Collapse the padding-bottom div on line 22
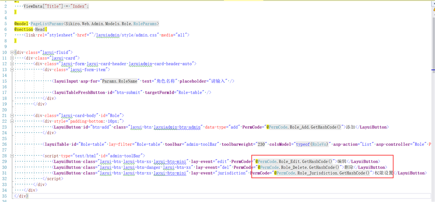The height and width of the screenshot is (202, 435). (12, 121)
